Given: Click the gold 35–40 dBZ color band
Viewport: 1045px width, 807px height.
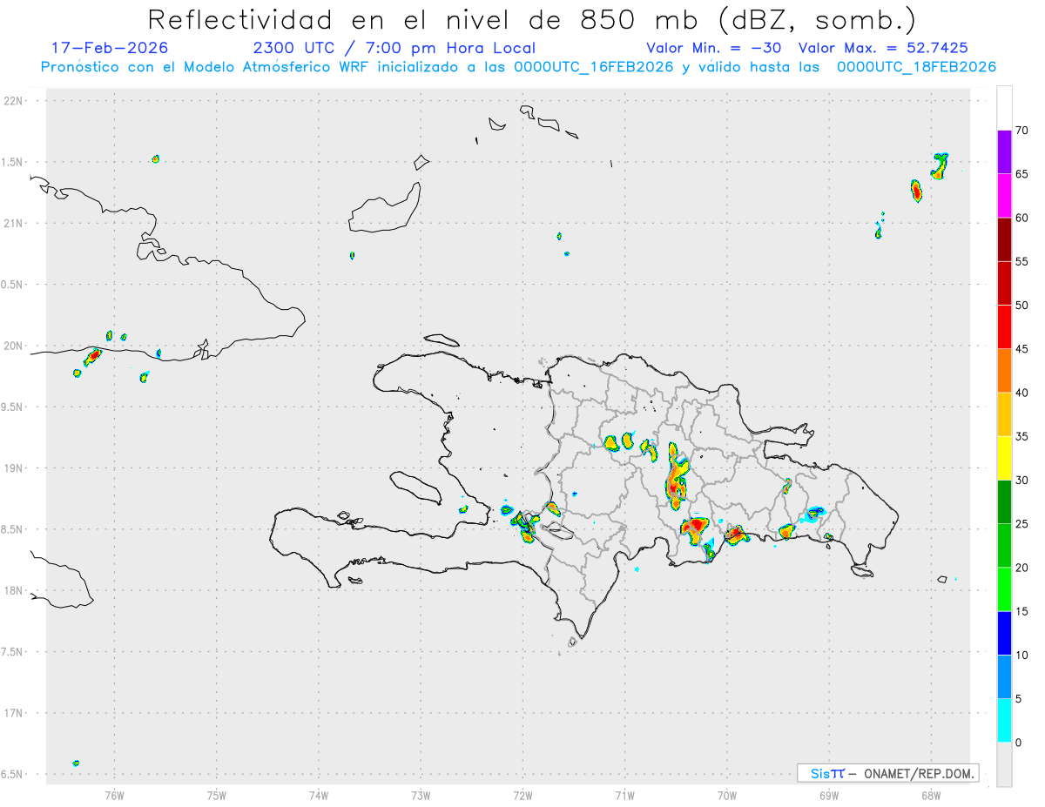Looking at the screenshot, I should pos(1004,414).
